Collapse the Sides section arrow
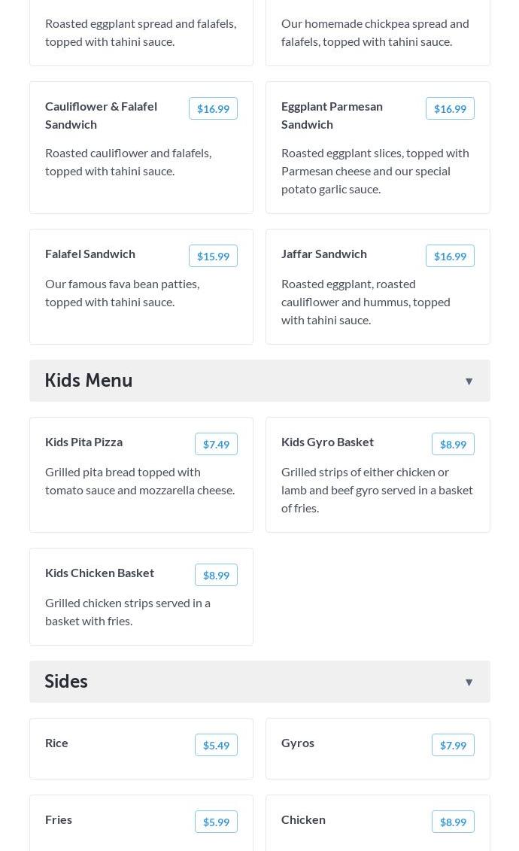The width and height of the screenshot is (519, 851). (469, 682)
